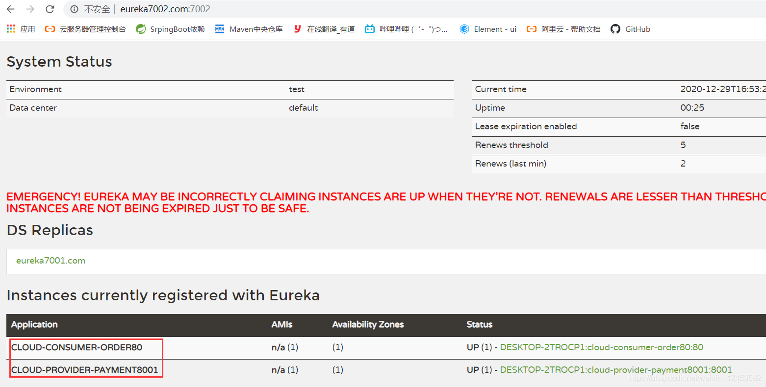Click the red EMERGENCY warning message
The width and height of the screenshot is (766, 387).
(386, 202)
